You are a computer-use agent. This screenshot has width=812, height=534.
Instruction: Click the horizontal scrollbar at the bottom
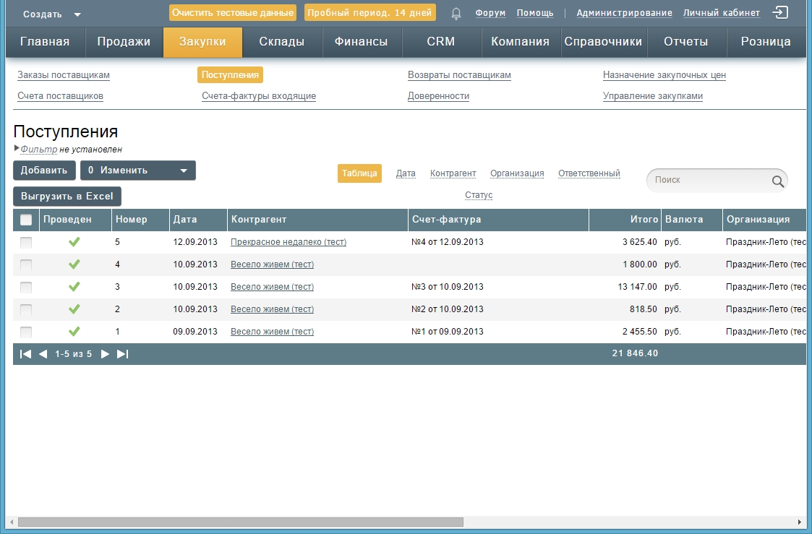coord(240,522)
